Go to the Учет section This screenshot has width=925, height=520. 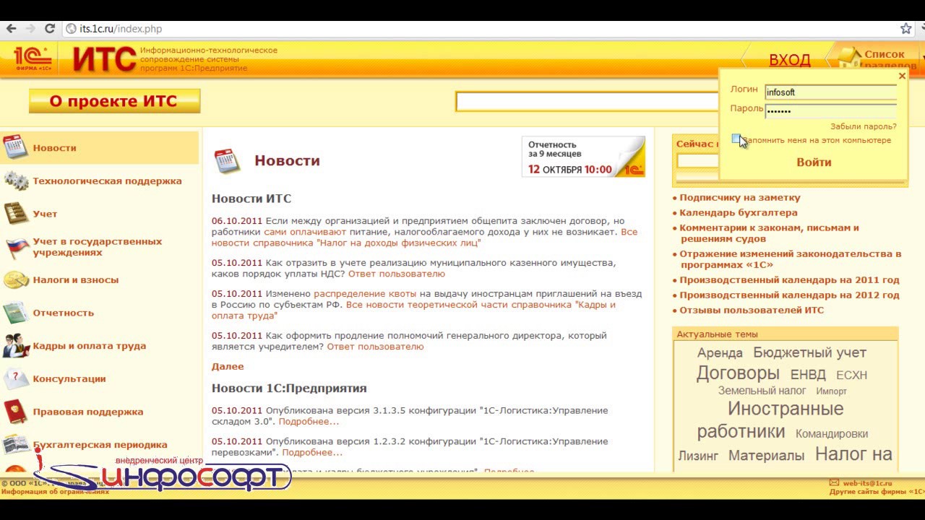click(45, 214)
